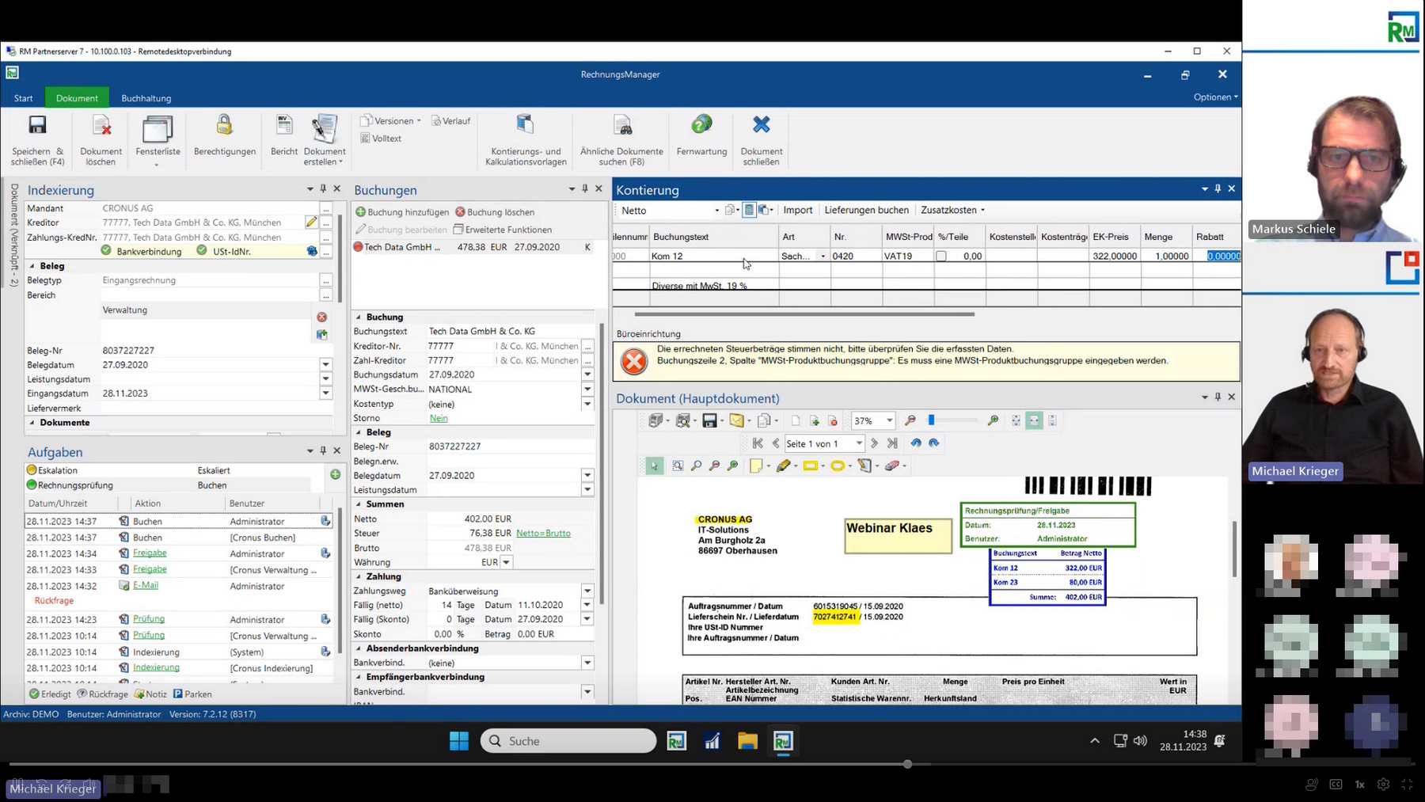Click the document zoom slider handle

pos(932,420)
